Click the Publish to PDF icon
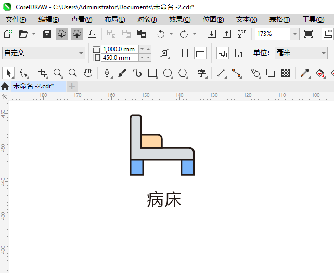This screenshot has width=334, height=273. click(242, 34)
